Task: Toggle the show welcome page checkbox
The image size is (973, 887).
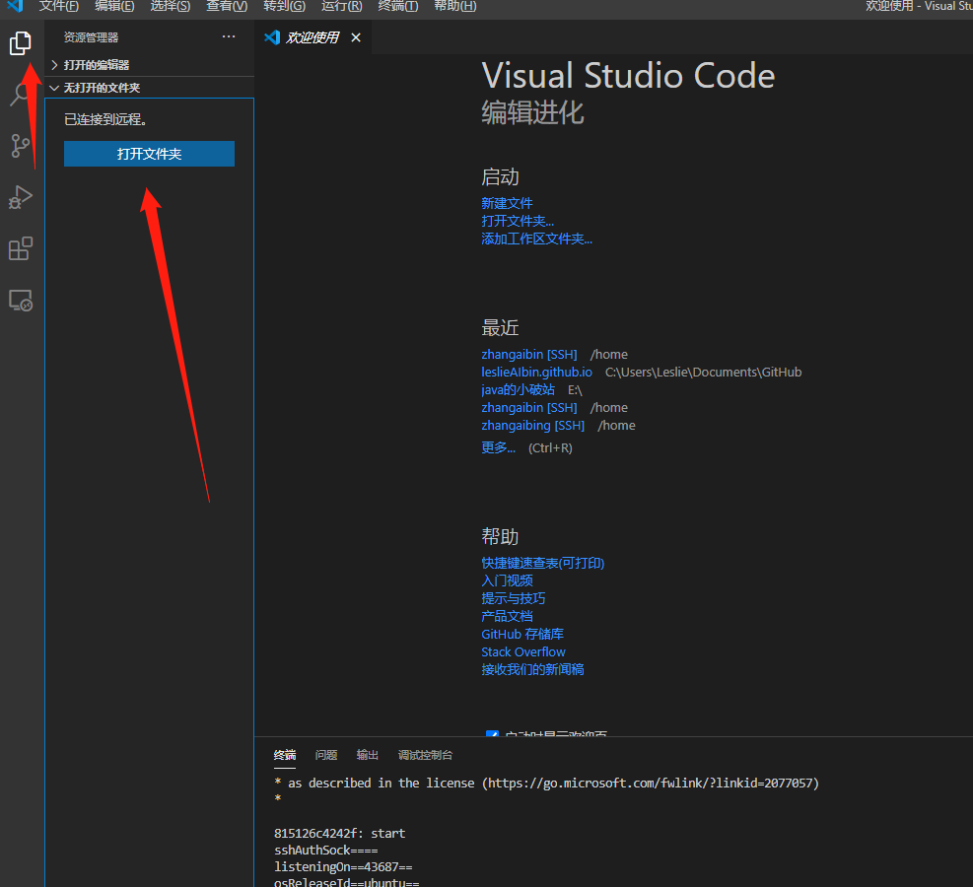Action: tap(492, 734)
